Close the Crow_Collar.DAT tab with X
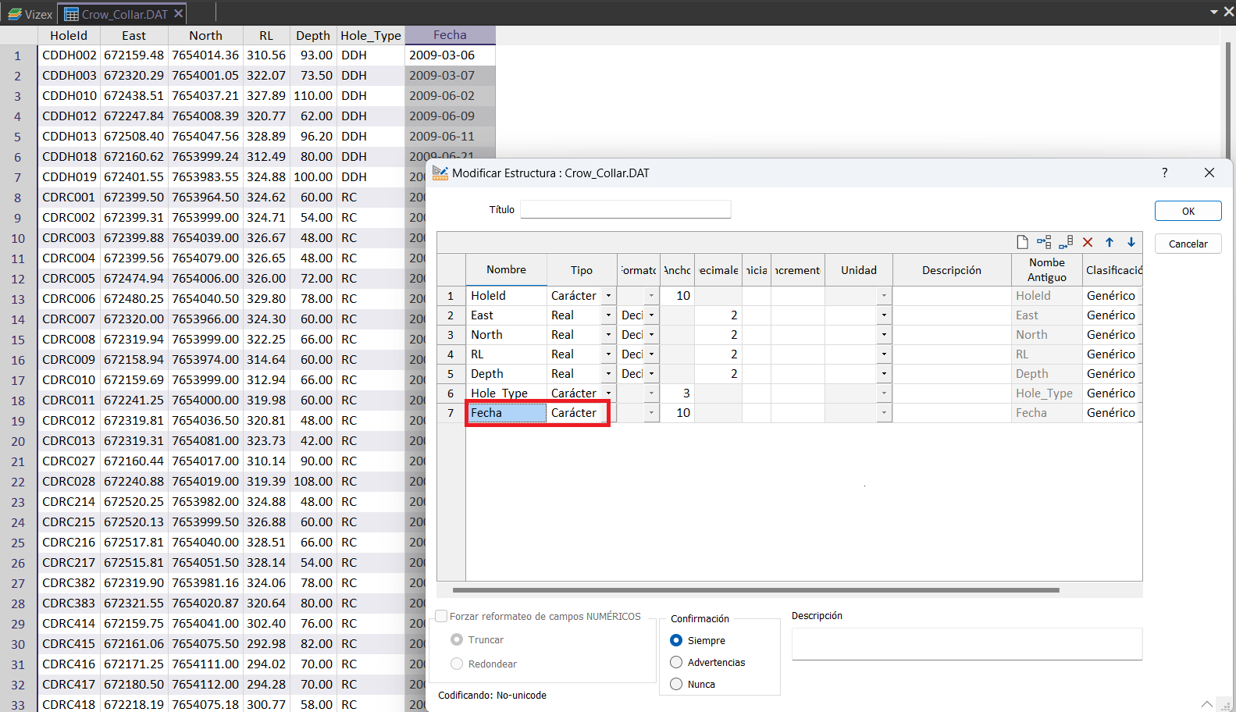 pyautogui.click(x=179, y=13)
